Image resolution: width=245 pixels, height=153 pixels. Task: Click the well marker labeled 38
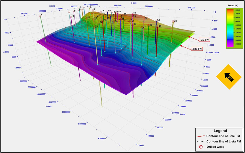148,25
